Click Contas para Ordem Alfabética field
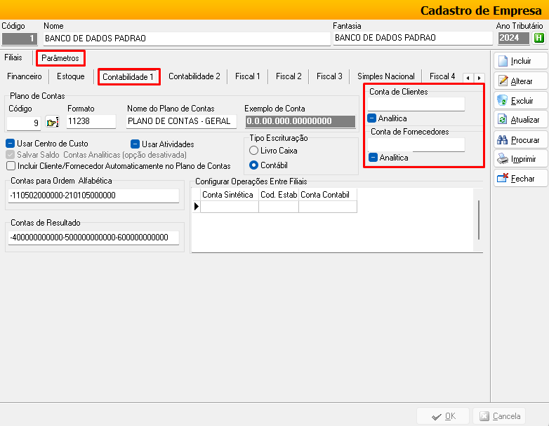 [x=93, y=195]
